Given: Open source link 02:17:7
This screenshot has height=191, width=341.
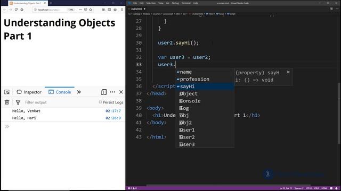Looking at the screenshot, I should (113, 111).
